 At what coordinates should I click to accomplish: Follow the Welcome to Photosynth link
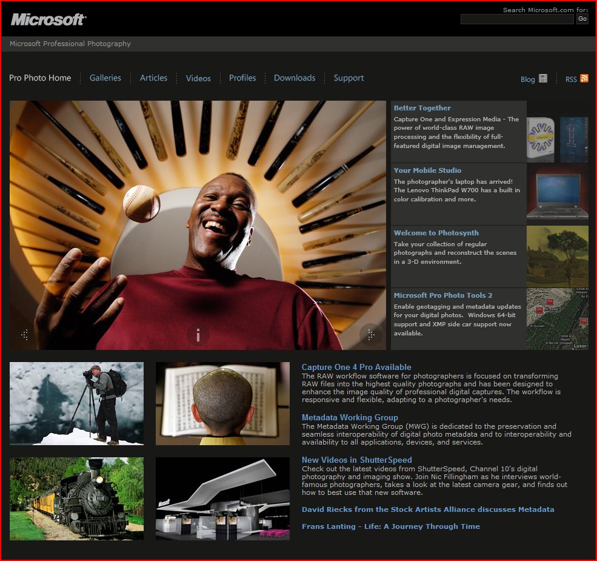436,233
